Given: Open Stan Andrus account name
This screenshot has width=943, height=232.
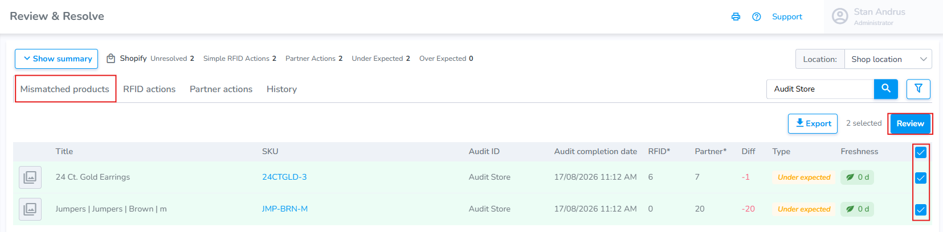Looking at the screenshot, I should click(879, 12).
